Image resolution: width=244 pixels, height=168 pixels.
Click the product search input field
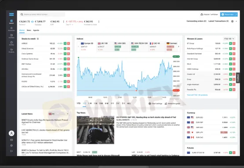coord(42,14)
